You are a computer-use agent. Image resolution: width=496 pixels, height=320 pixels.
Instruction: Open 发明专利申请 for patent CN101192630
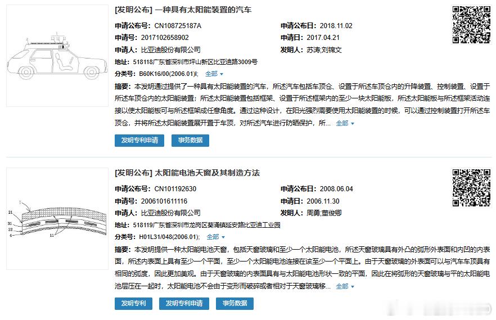click(184, 304)
